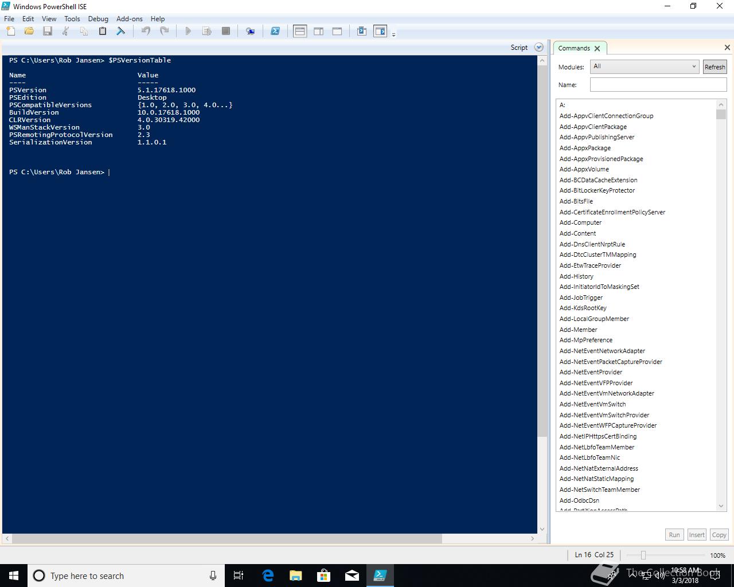Click the Run Selection icon
Image resolution: width=734 pixels, height=587 pixels.
(x=207, y=31)
